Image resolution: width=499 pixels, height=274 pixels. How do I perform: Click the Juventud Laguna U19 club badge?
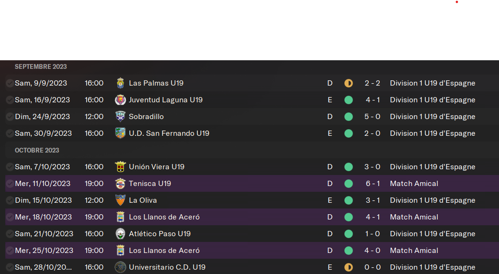(120, 100)
